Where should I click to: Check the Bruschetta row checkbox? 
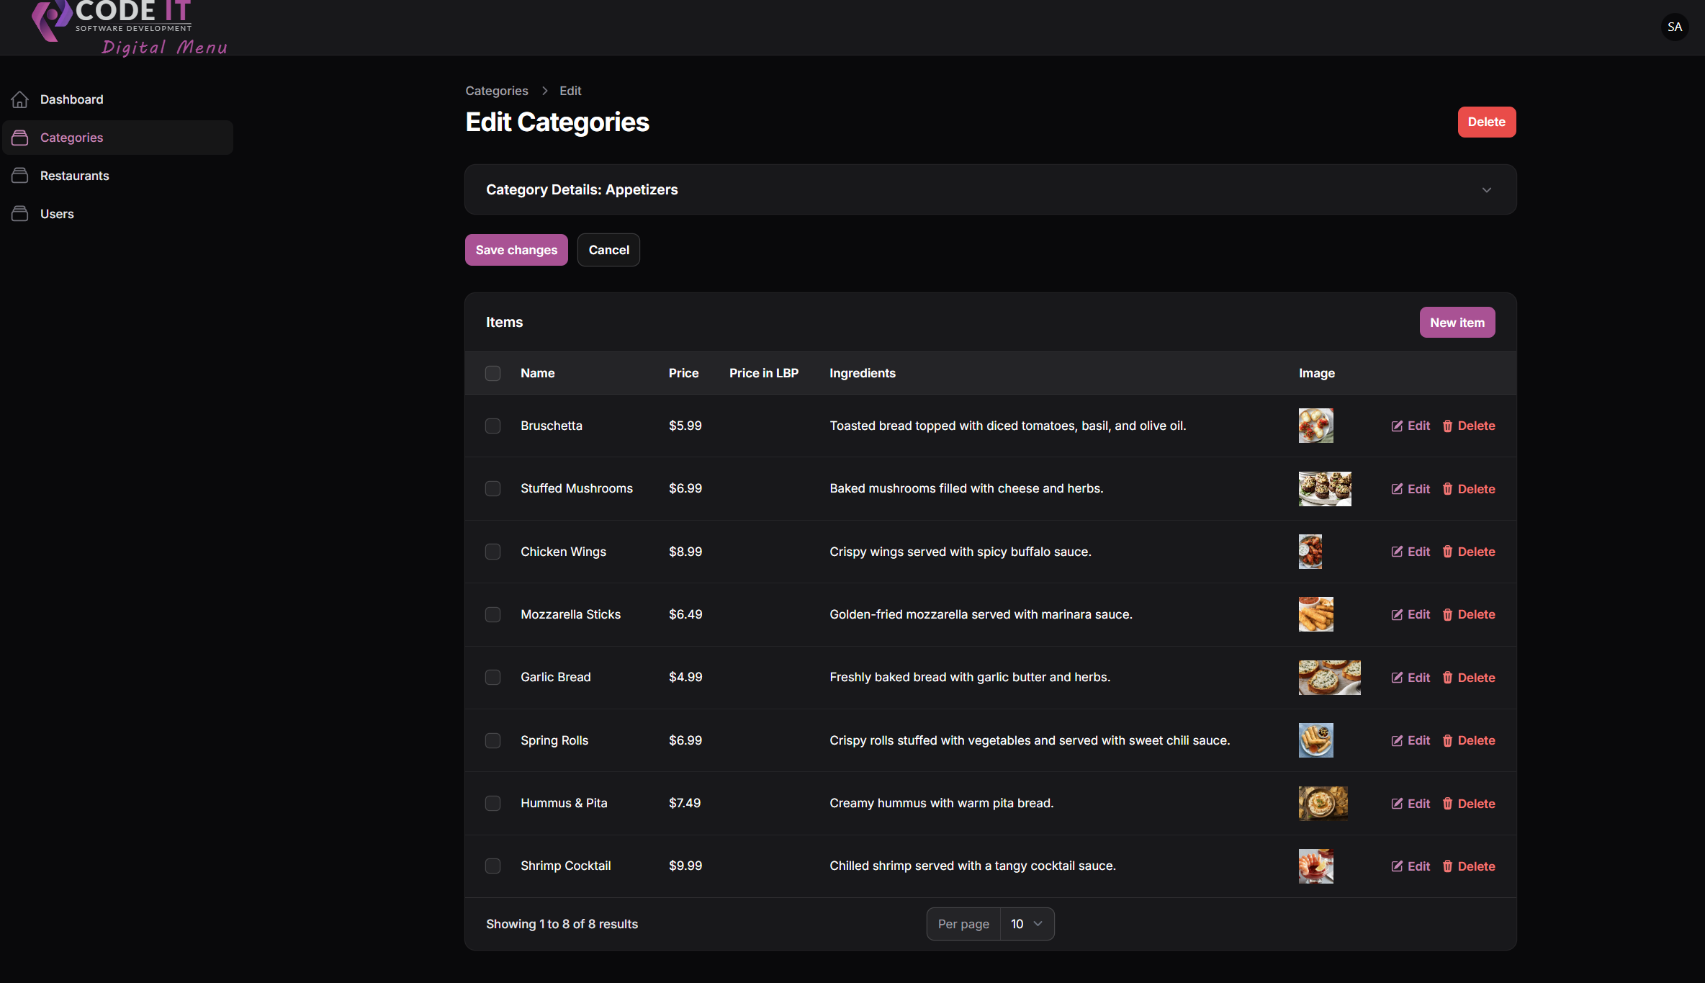click(x=492, y=426)
